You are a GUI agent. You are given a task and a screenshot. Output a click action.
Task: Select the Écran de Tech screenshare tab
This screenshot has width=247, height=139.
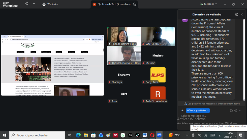pos(114,4)
